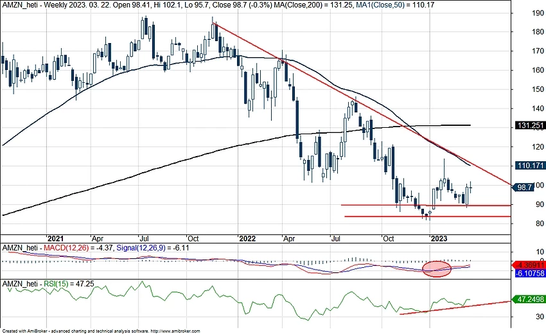
Task: Click the 180 price axis label
Action: point(538,31)
